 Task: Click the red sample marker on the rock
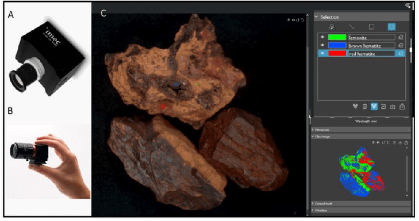(163, 106)
